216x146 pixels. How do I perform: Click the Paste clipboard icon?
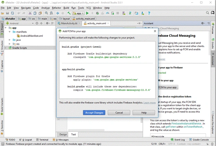click(40, 13)
